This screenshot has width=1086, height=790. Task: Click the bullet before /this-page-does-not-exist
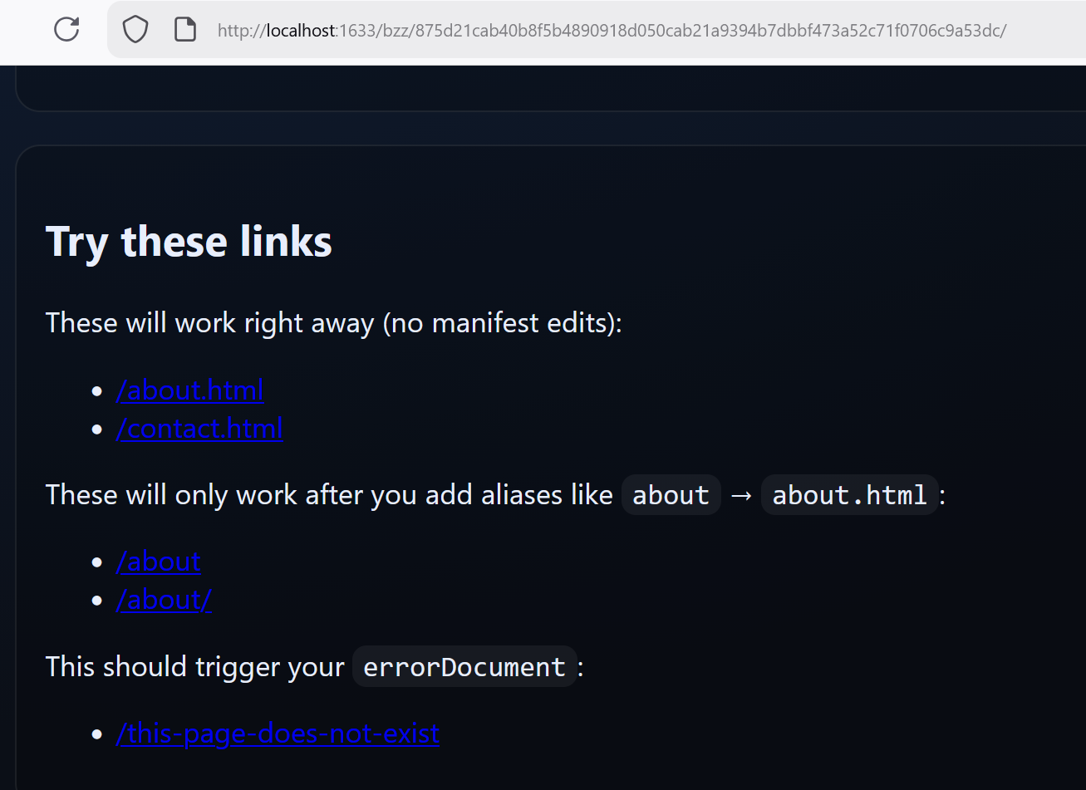[97, 734]
